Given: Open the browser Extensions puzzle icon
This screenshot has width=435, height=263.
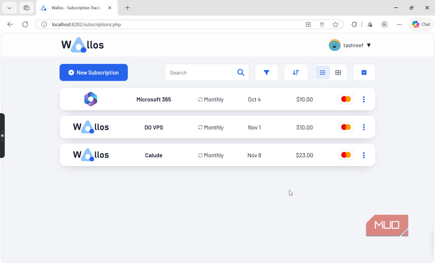Looking at the screenshot, I should point(354,24).
